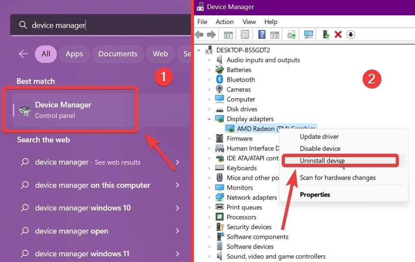415x262 pixels.
Task: Expand the Monitors category arrow
Action: [209, 188]
